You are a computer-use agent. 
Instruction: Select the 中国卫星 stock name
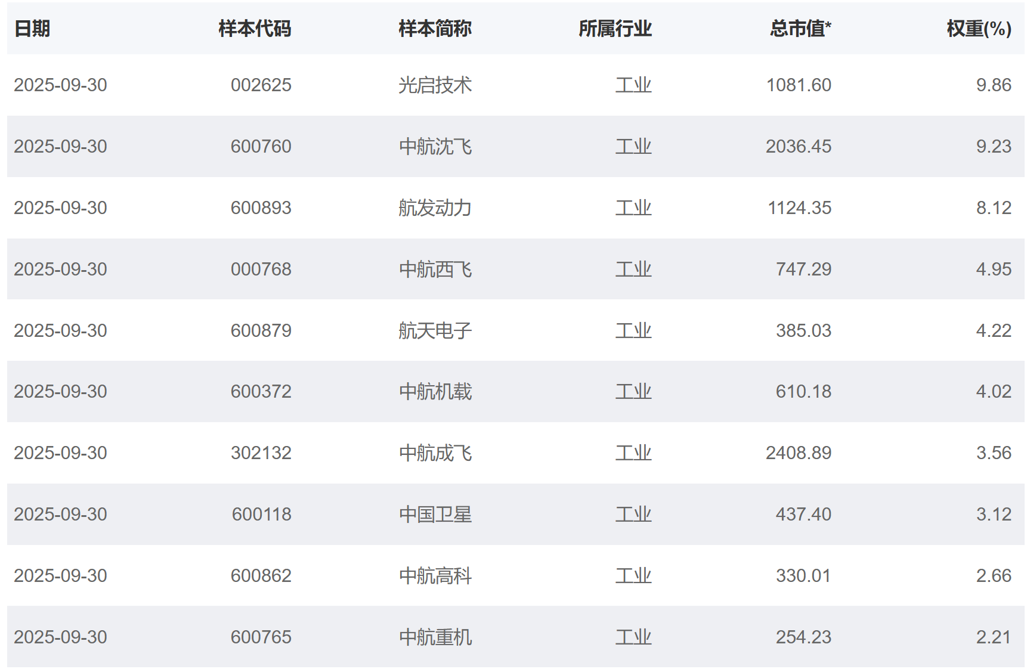(x=435, y=515)
